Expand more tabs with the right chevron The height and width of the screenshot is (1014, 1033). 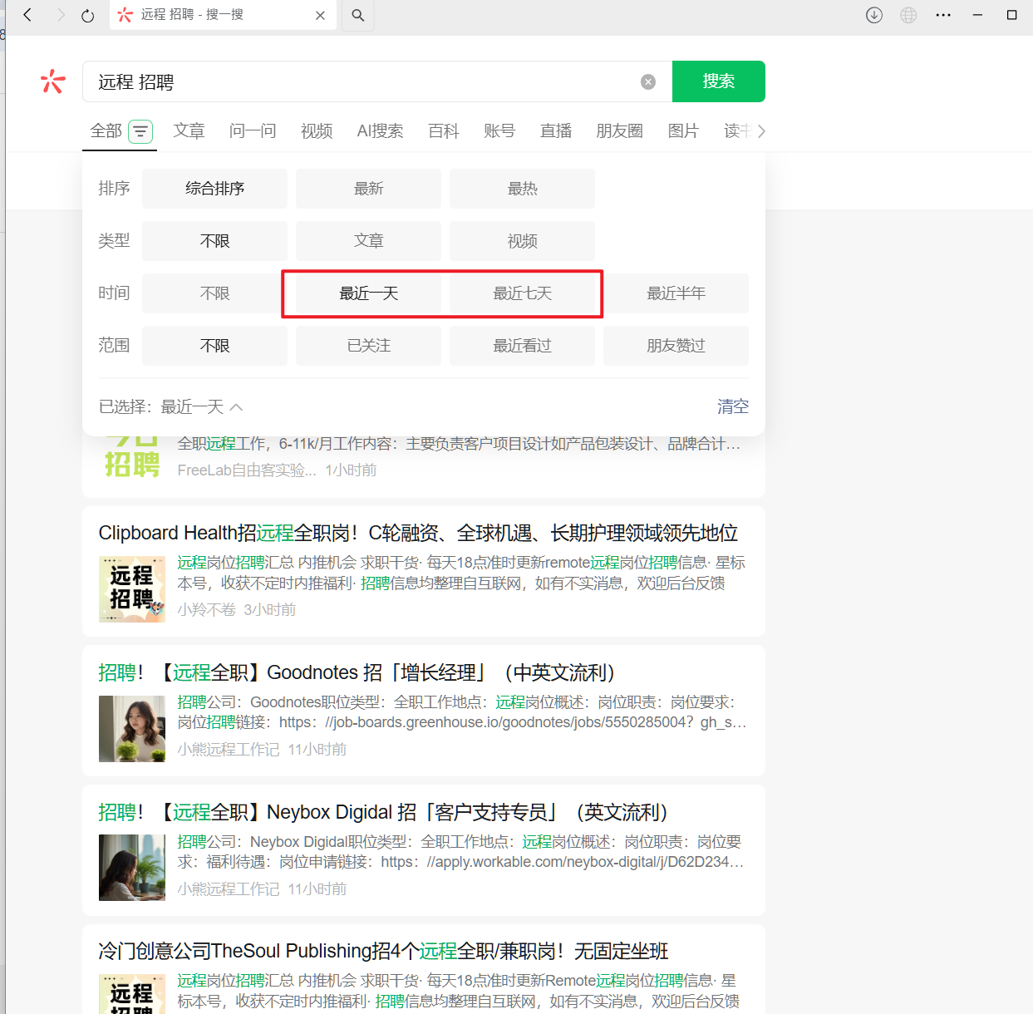pyautogui.click(x=761, y=131)
